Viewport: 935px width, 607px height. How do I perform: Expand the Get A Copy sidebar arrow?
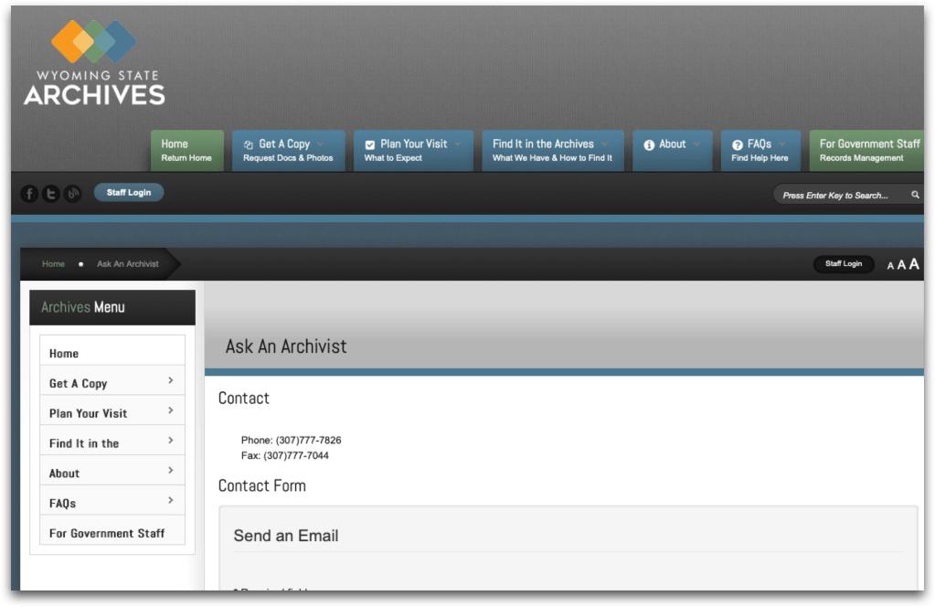click(171, 380)
